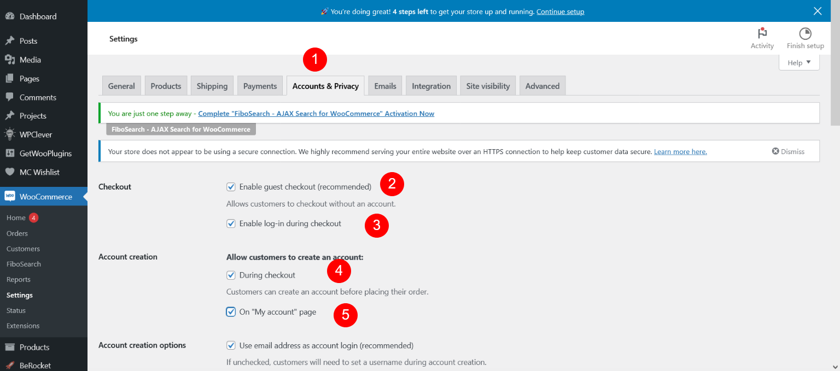Viewport: 840px width, 371px height.
Task: Click the Projects pin icon
Action: click(x=10, y=116)
